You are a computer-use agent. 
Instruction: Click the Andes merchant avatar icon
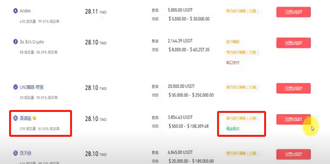[x=15, y=11]
